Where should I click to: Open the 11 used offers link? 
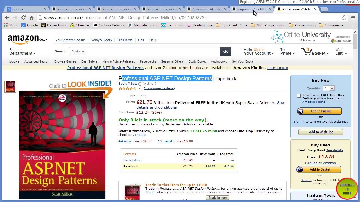pyautogui.click(x=165, y=141)
